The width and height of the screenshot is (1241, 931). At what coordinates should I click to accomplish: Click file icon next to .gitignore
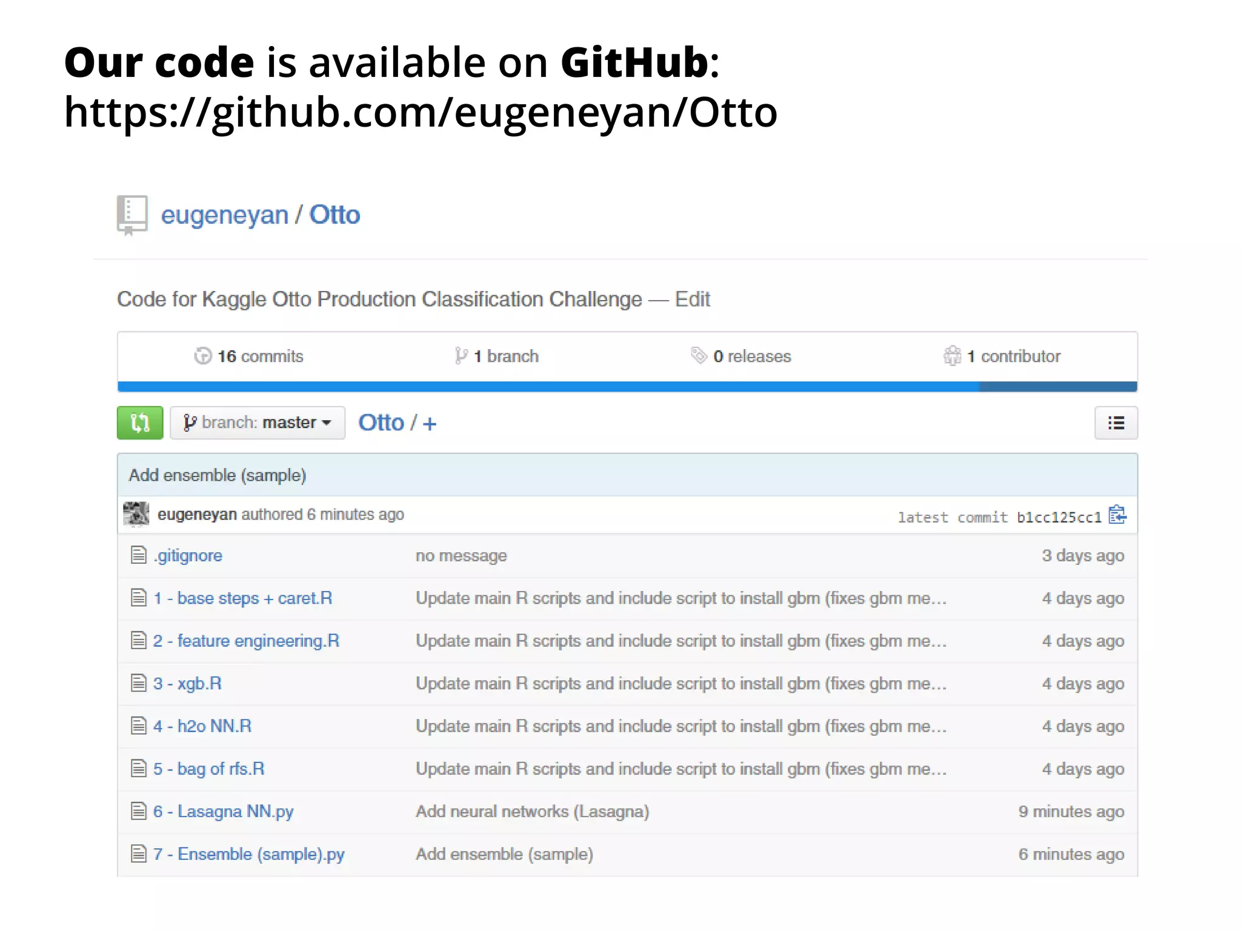point(139,555)
